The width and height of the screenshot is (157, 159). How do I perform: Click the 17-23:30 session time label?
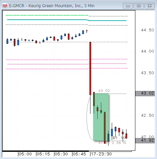click(x=101, y=154)
